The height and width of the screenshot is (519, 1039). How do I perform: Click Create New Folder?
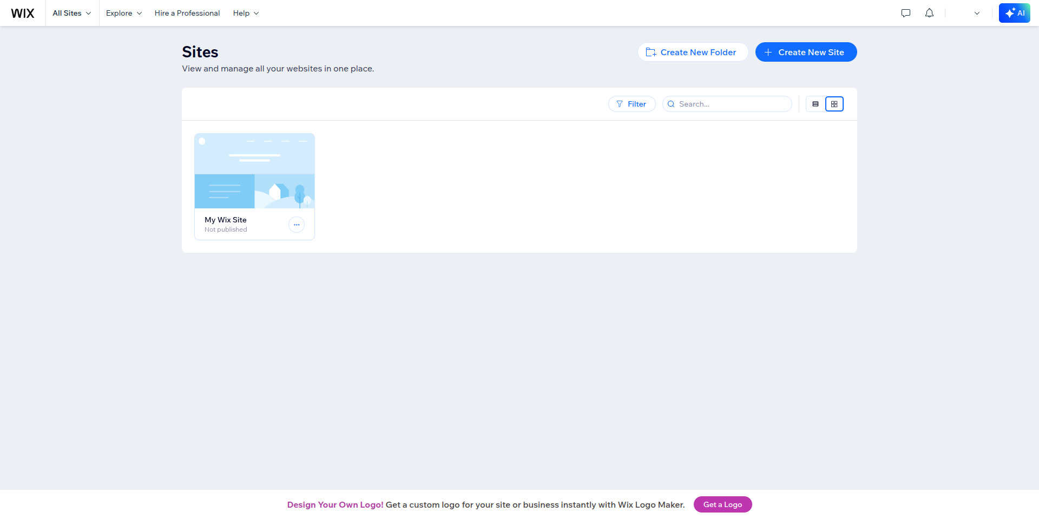click(x=693, y=52)
